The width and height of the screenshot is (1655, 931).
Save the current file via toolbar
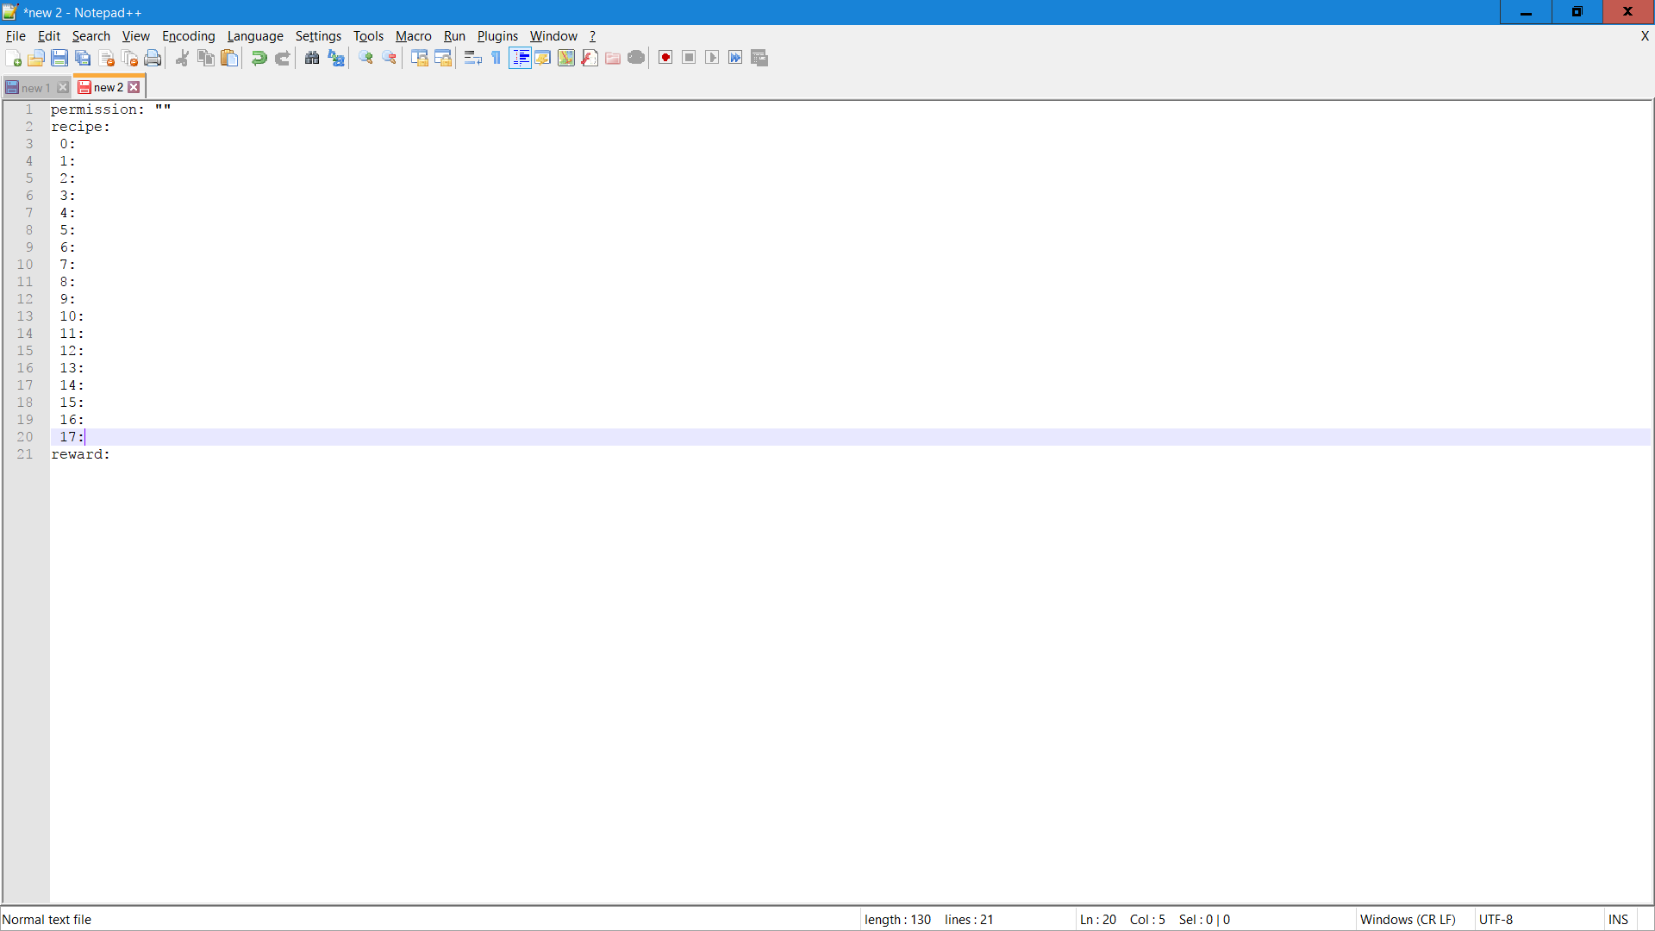click(59, 58)
